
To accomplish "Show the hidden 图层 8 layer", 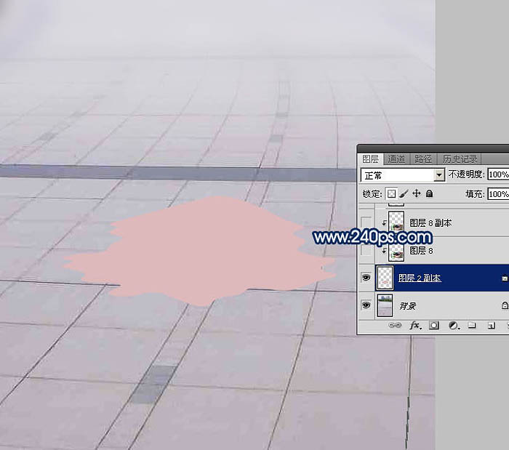I will point(366,250).
